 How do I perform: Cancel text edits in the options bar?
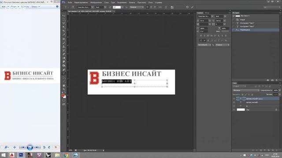187,7
